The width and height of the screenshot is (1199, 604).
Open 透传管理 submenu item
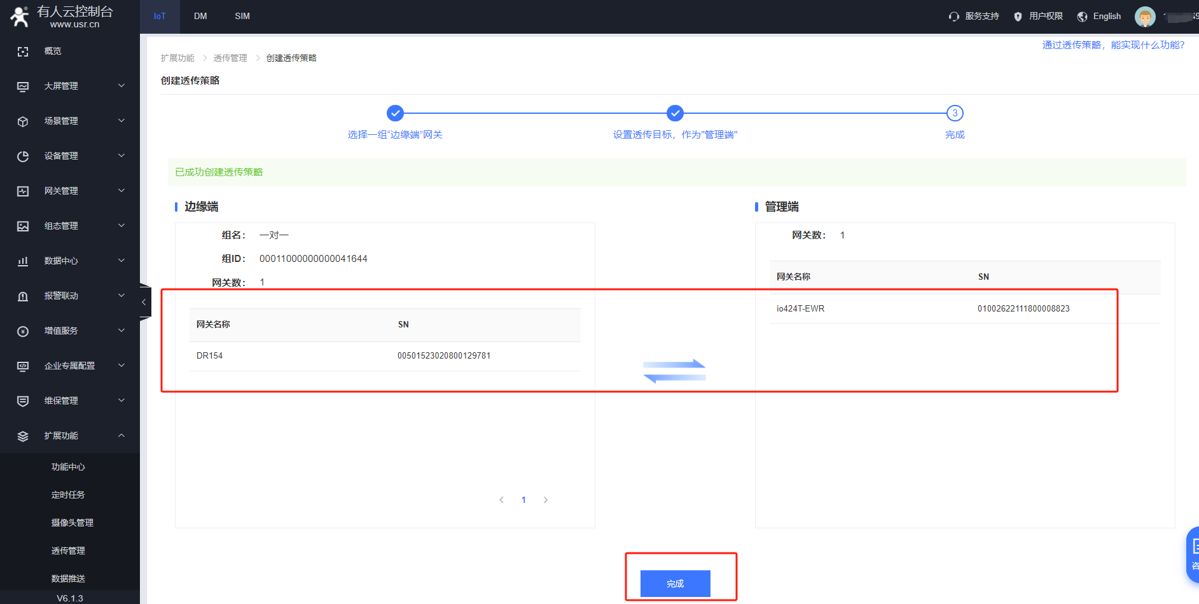[68, 551]
